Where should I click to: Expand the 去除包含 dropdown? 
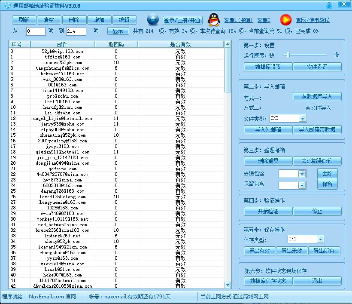tap(302, 174)
